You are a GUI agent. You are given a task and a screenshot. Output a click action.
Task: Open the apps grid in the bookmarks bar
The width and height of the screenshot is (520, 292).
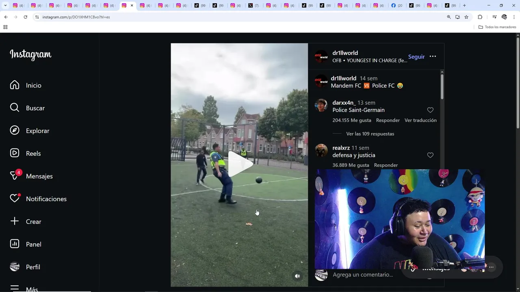[5, 27]
